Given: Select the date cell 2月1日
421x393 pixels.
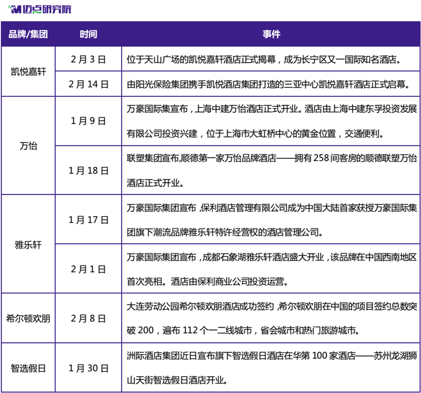Looking at the screenshot, I should [x=88, y=269].
